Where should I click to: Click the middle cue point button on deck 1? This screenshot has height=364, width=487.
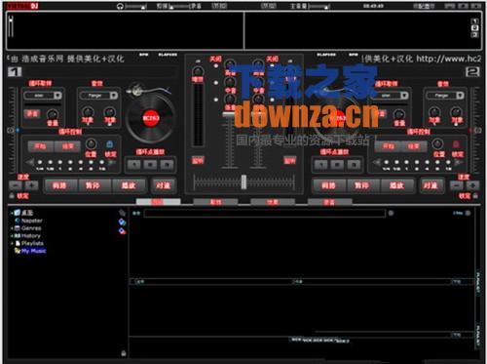point(150,165)
